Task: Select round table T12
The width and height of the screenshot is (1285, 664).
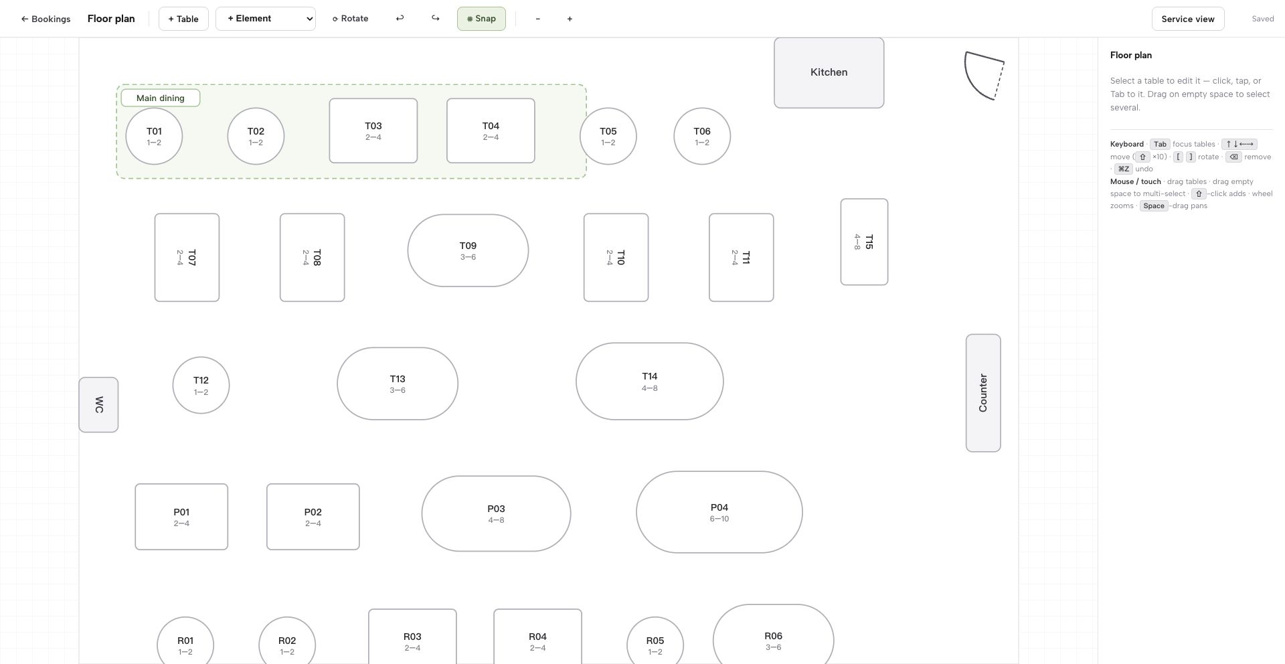Action: (x=201, y=385)
